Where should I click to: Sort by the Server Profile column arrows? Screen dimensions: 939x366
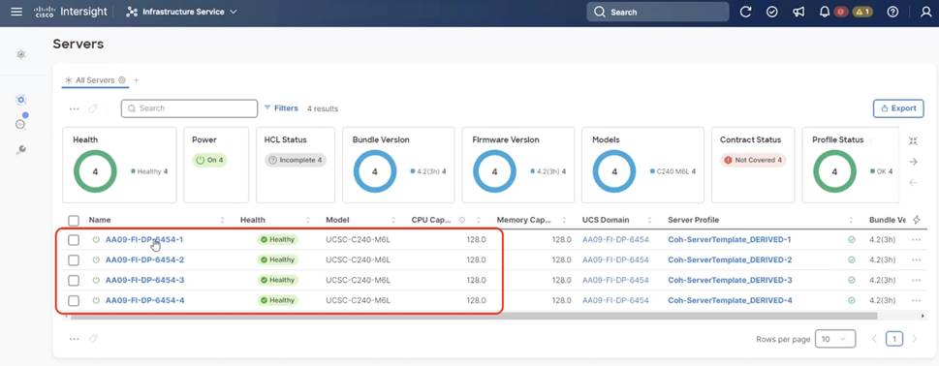pos(851,220)
